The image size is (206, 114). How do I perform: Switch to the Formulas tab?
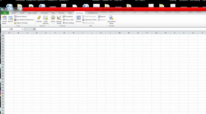tap(44, 13)
